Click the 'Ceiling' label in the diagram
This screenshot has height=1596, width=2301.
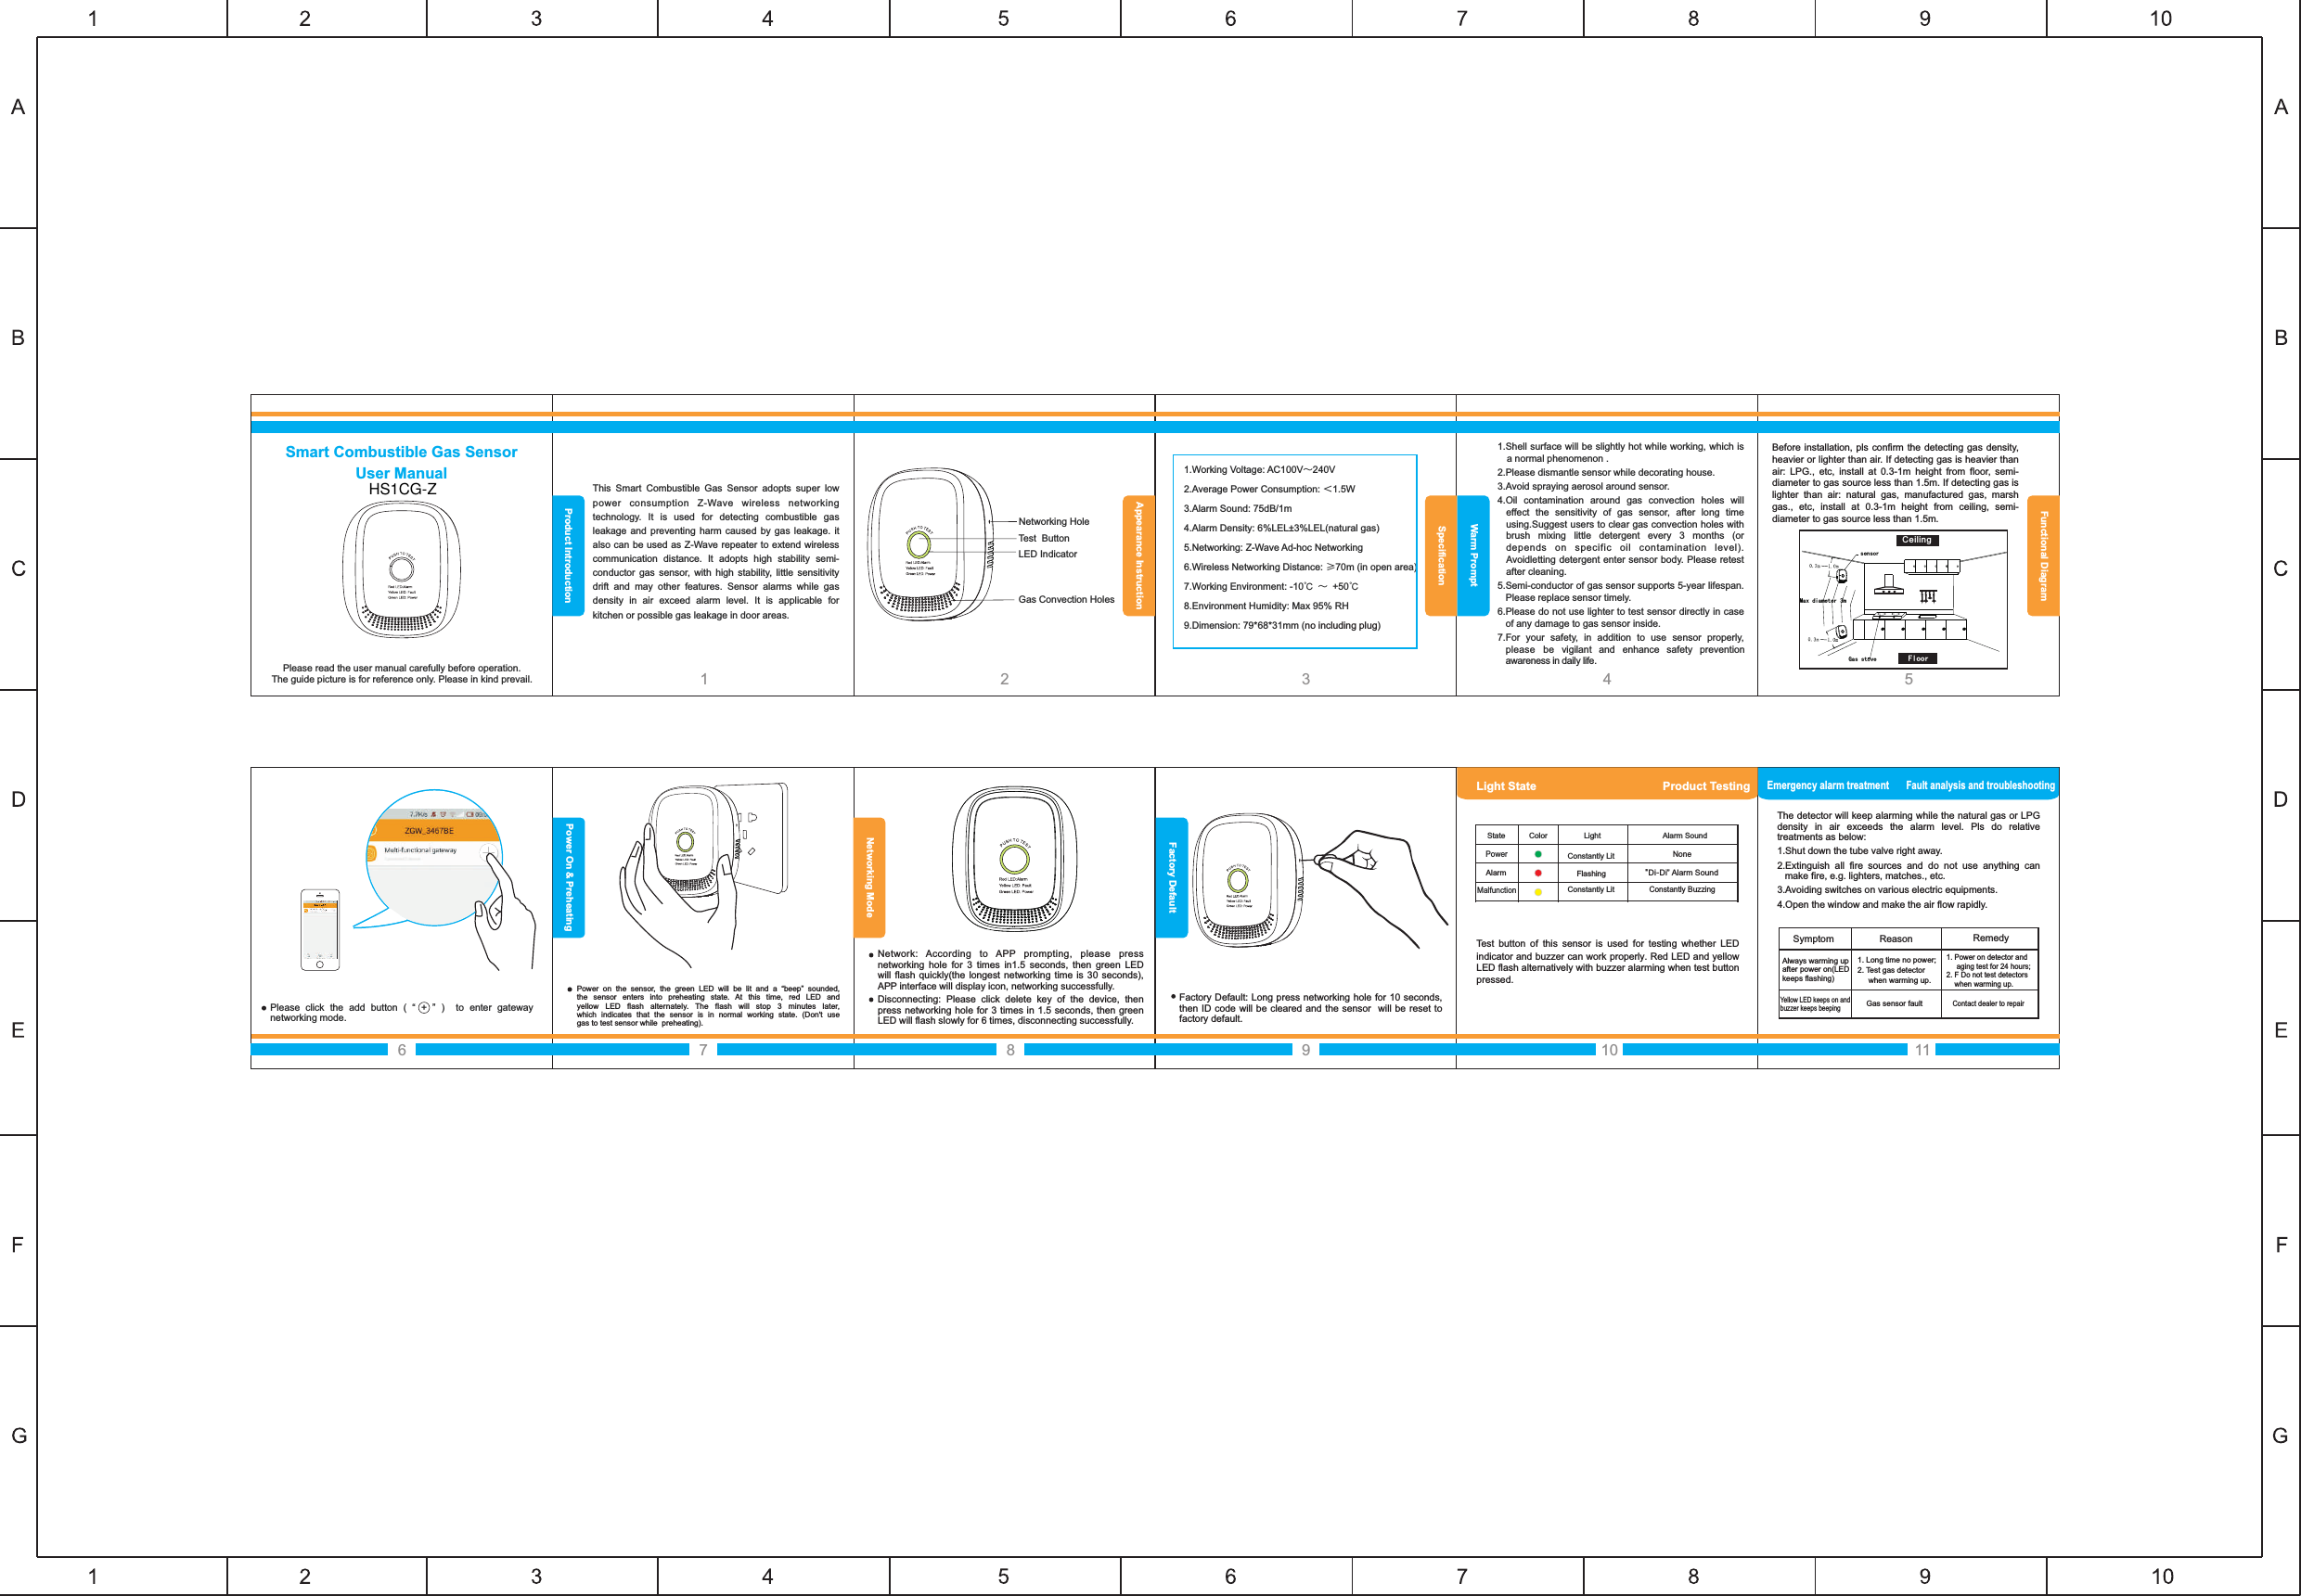point(1917,540)
